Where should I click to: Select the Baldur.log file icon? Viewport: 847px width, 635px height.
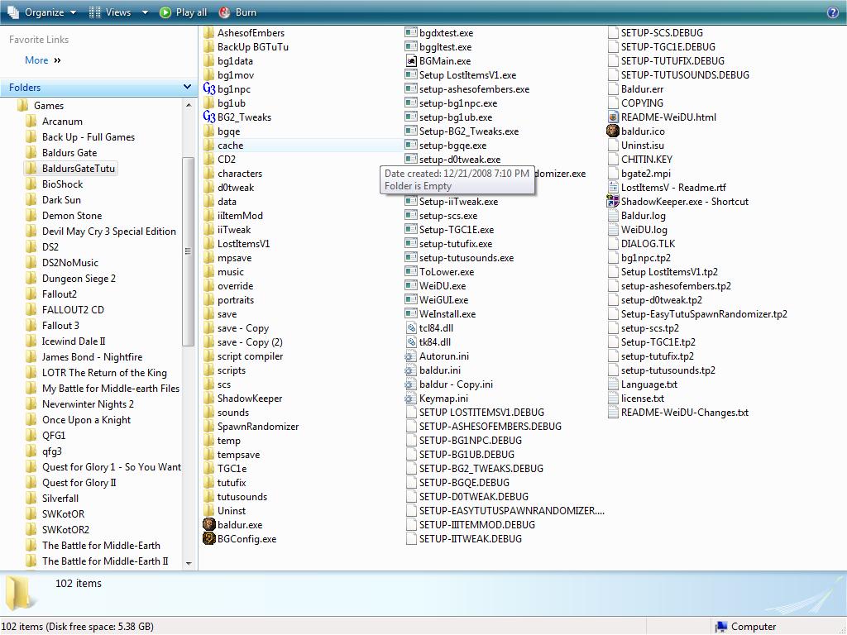tap(613, 216)
